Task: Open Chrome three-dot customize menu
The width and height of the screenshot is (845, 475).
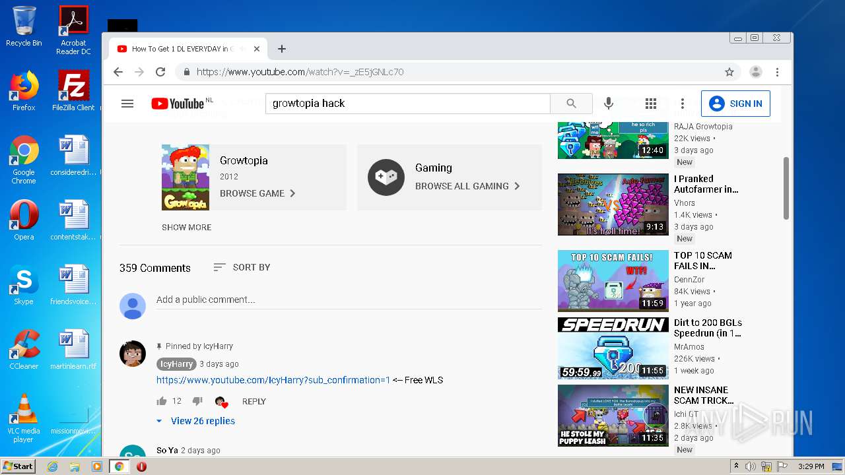Action: (x=778, y=72)
